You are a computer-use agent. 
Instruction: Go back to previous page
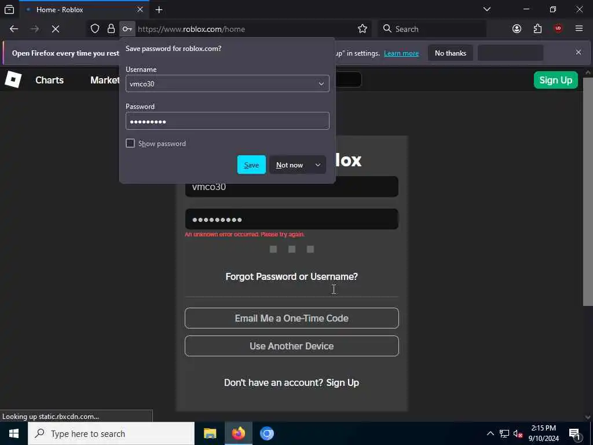(14, 29)
